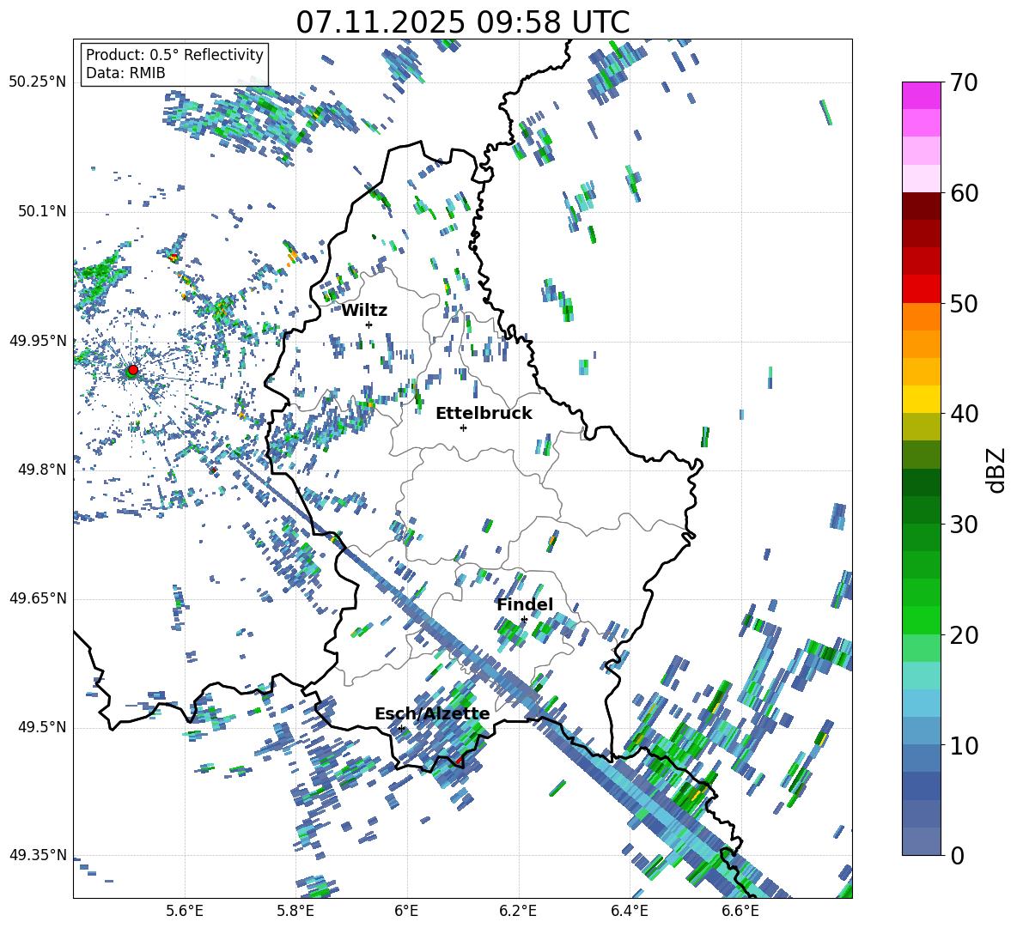The height and width of the screenshot is (928, 1017).
Task: Click the bright magenta swatch below 70 dBZ
Action: coord(921,95)
